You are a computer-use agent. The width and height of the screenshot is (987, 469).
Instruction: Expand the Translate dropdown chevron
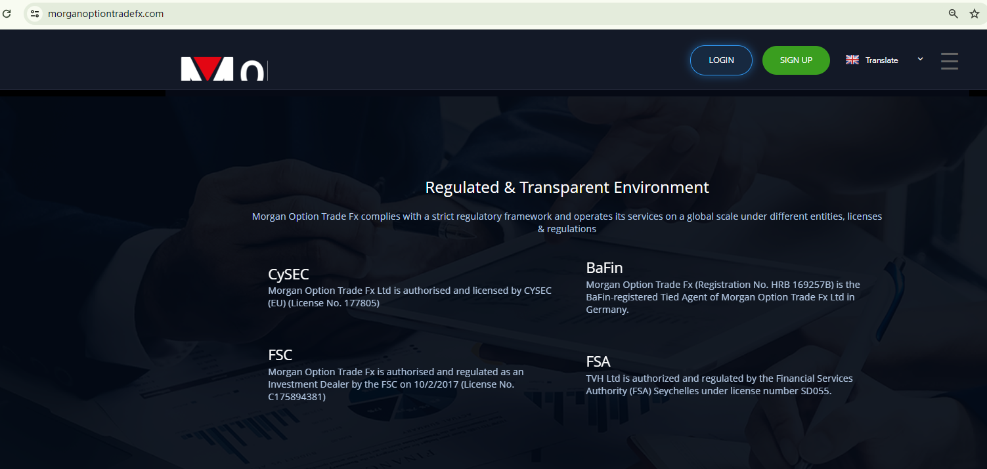920,59
